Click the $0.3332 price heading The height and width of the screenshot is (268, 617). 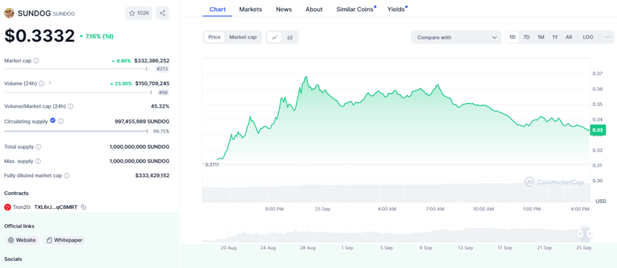pos(39,36)
